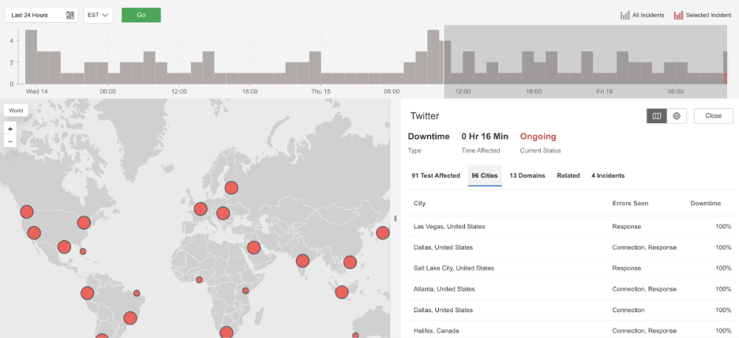Click the tallest bar at Wed 14

coord(31,57)
